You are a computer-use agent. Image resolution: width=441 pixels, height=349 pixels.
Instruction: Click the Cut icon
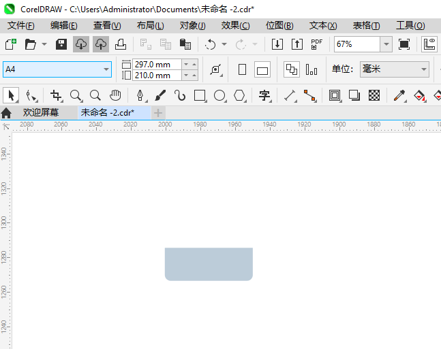(x=146, y=44)
